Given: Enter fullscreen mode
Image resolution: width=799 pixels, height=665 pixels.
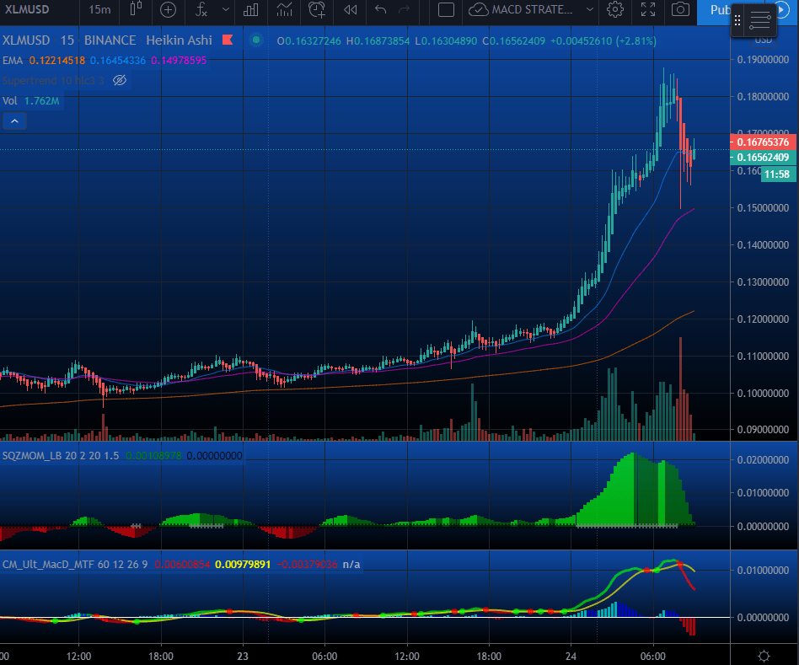Looking at the screenshot, I should 647,9.
